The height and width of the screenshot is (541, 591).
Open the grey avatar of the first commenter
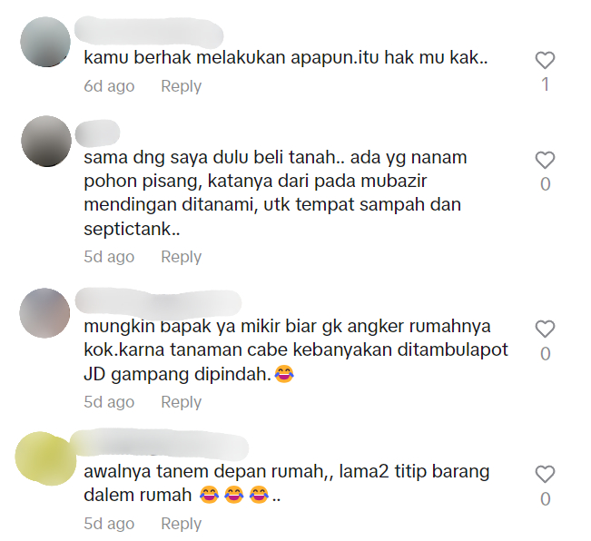[x=45, y=42]
